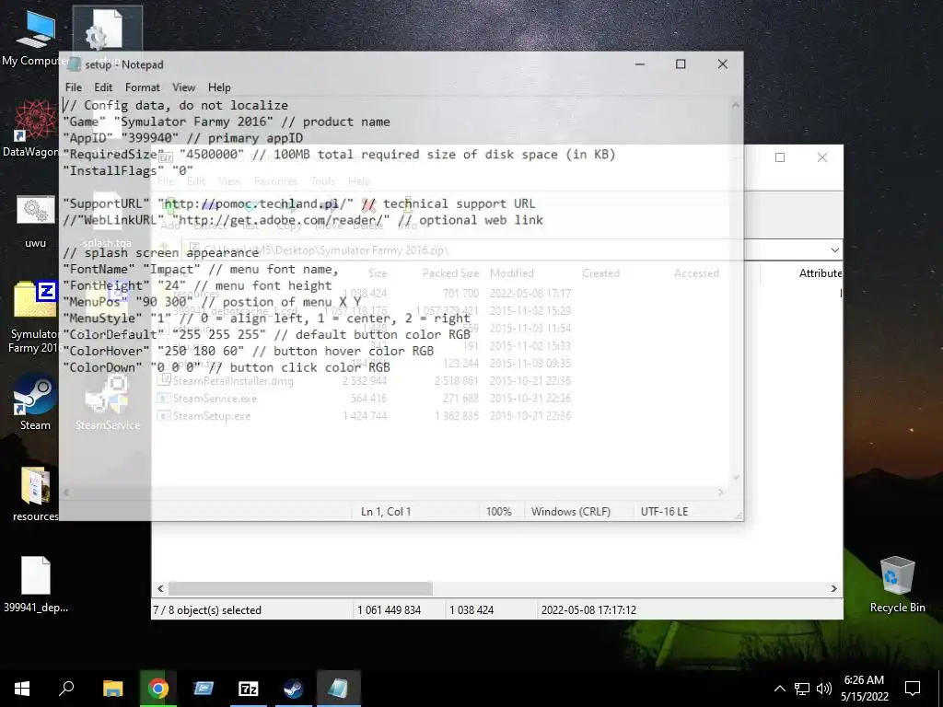The image size is (943, 707).
Task: Switch to 7-Zip on the taskbar
Action: [x=249, y=689]
